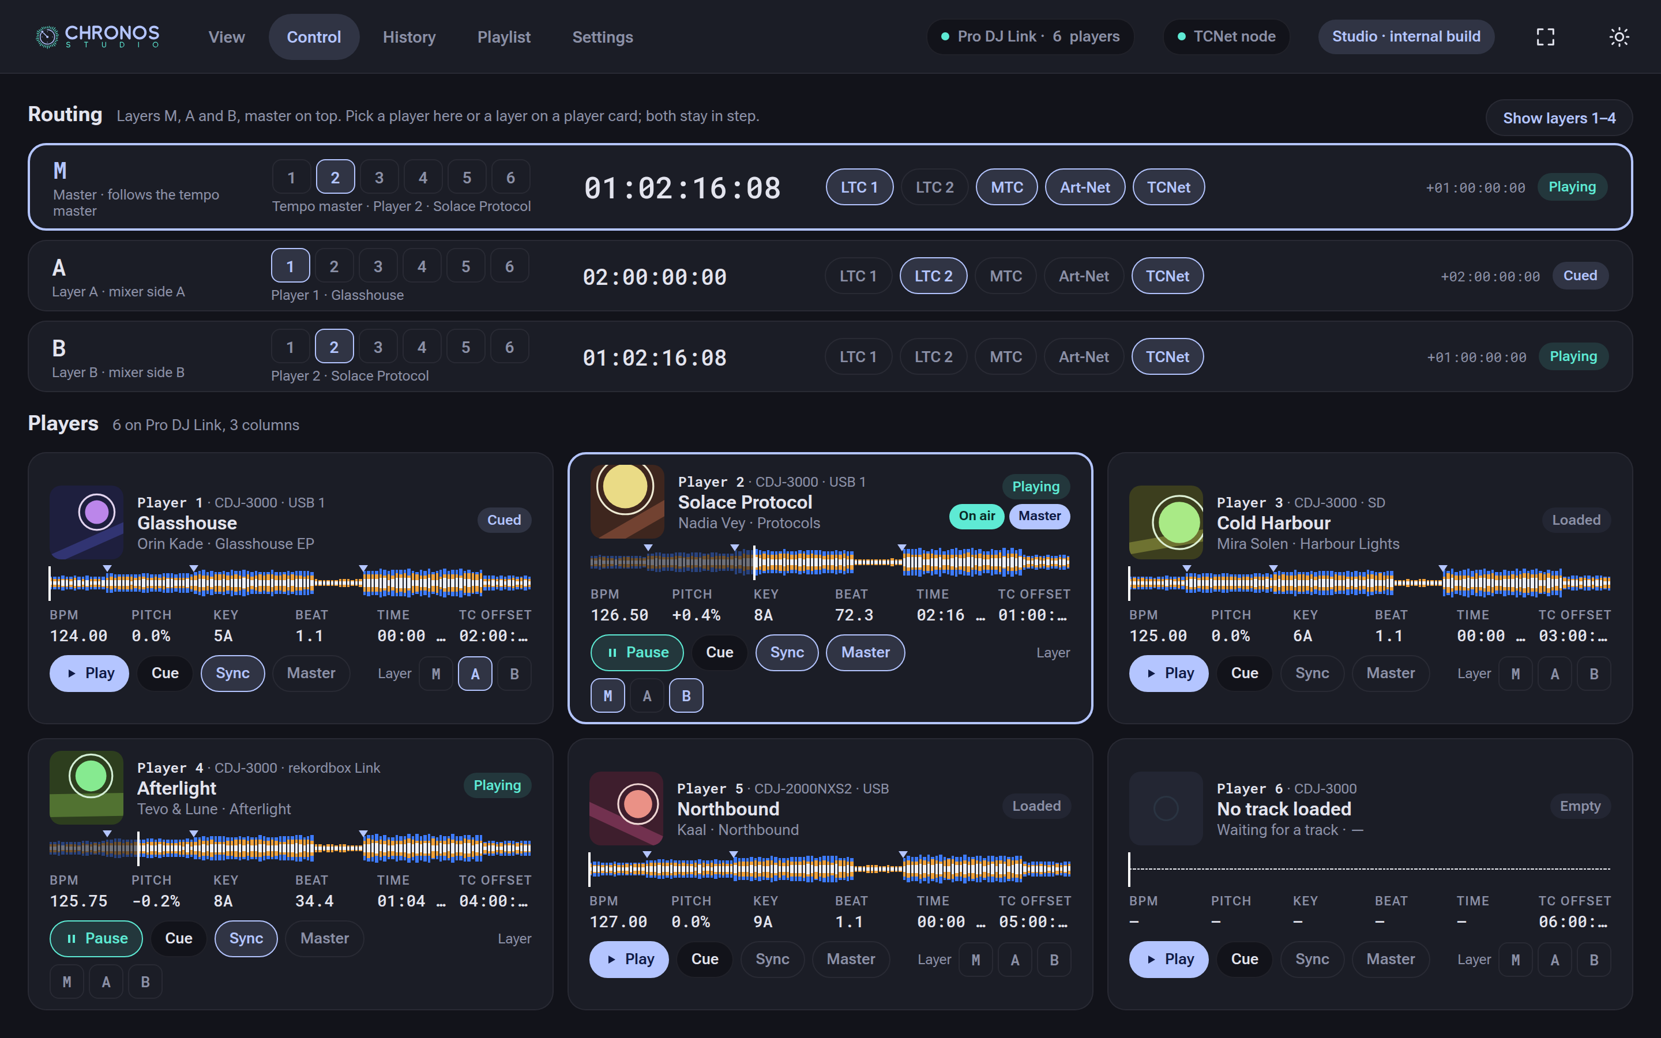Click Master layer offset +01:00:00:00
1661x1038 pixels.
(1475, 188)
